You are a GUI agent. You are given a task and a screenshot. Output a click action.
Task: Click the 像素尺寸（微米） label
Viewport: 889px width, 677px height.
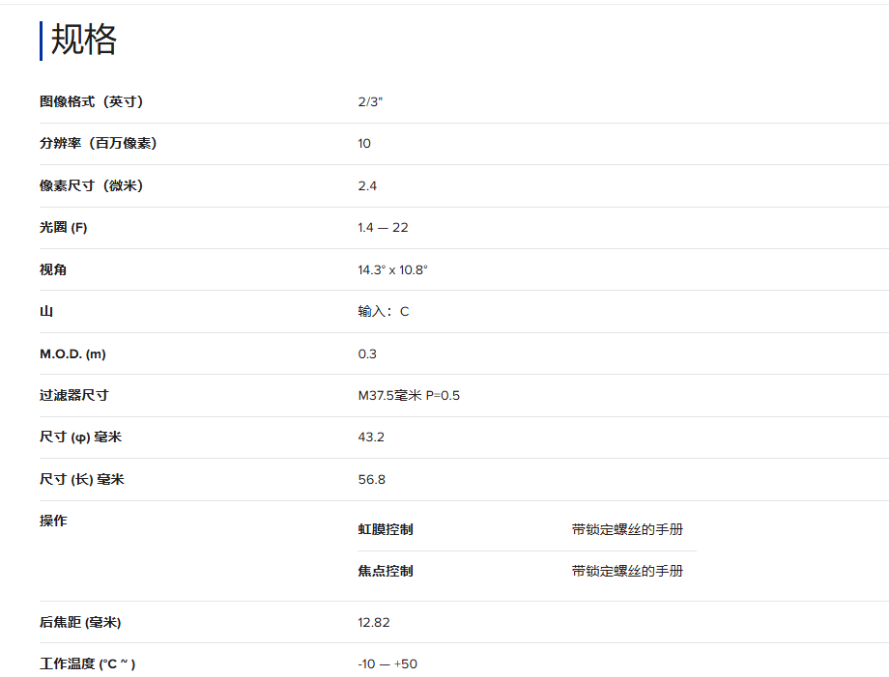(x=91, y=185)
